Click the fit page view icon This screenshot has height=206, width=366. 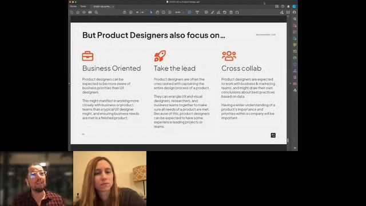coord(189,12)
